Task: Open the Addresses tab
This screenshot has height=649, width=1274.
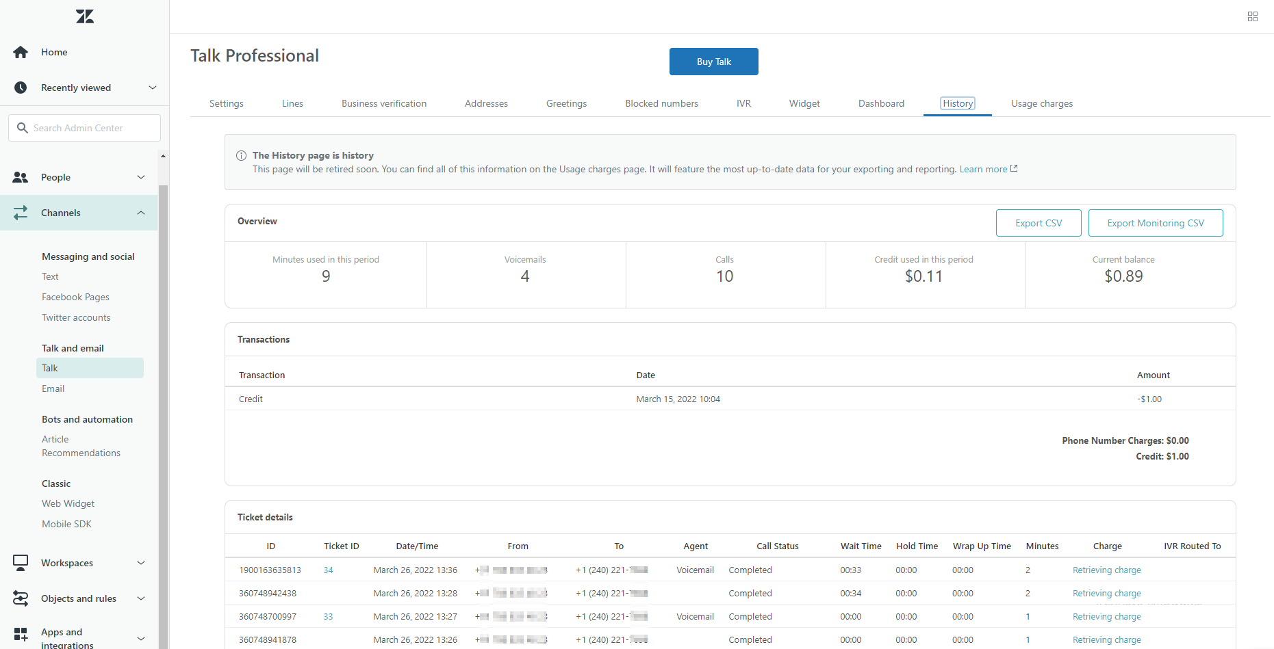Action: point(486,103)
